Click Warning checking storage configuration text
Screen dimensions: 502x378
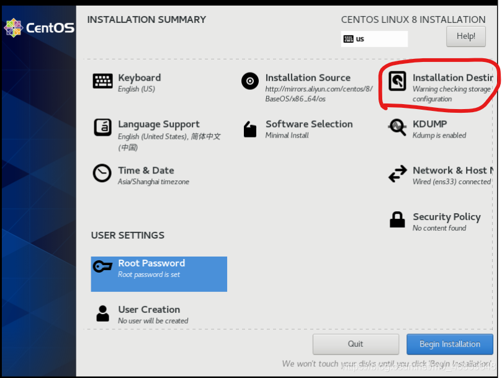click(x=451, y=94)
